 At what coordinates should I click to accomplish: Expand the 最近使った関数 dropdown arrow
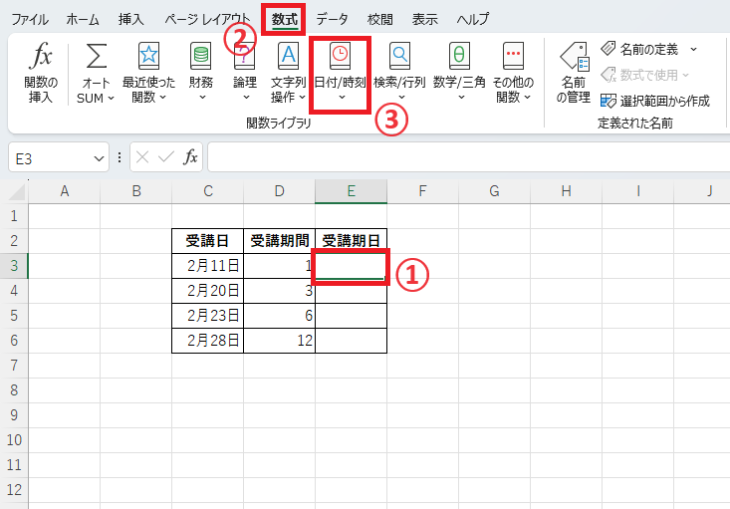162,98
